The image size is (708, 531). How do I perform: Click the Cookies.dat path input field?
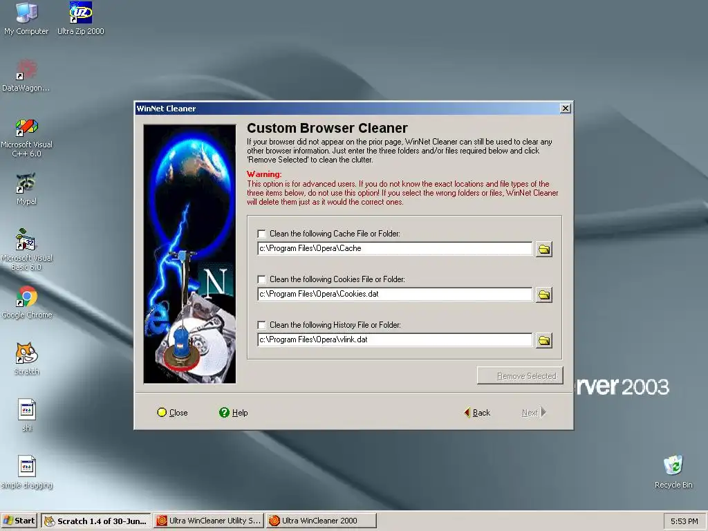point(395,294)
